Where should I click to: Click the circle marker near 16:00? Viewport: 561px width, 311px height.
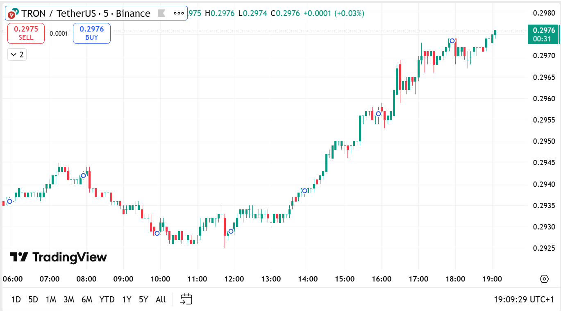point(379,114)
